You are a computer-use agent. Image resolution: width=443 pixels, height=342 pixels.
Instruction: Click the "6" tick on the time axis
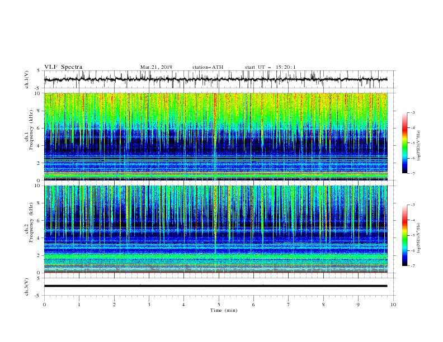point(253,305)
